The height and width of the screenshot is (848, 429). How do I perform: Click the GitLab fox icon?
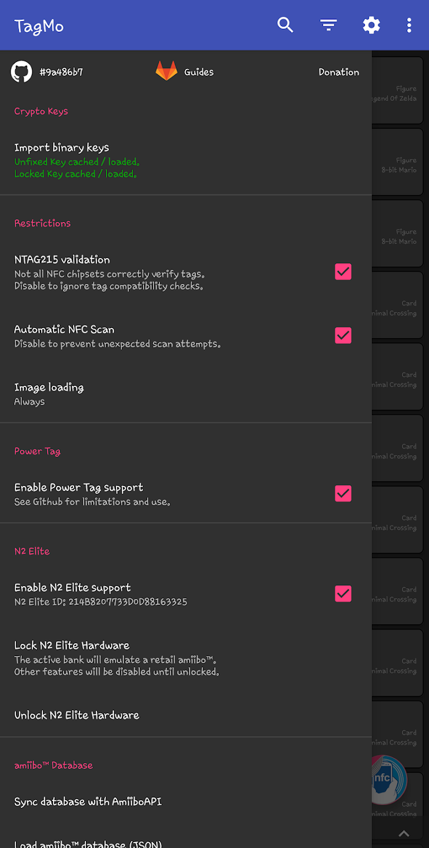[x=167, y=72]
